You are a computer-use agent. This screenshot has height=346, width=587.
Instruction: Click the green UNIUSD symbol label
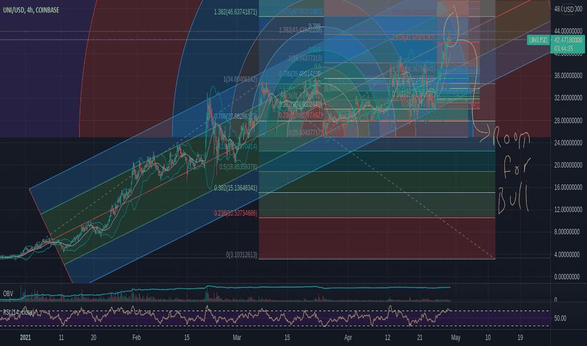pos(539,40)
